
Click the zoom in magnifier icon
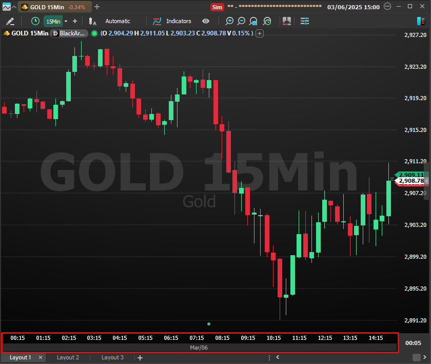click(x=229, y=21)
